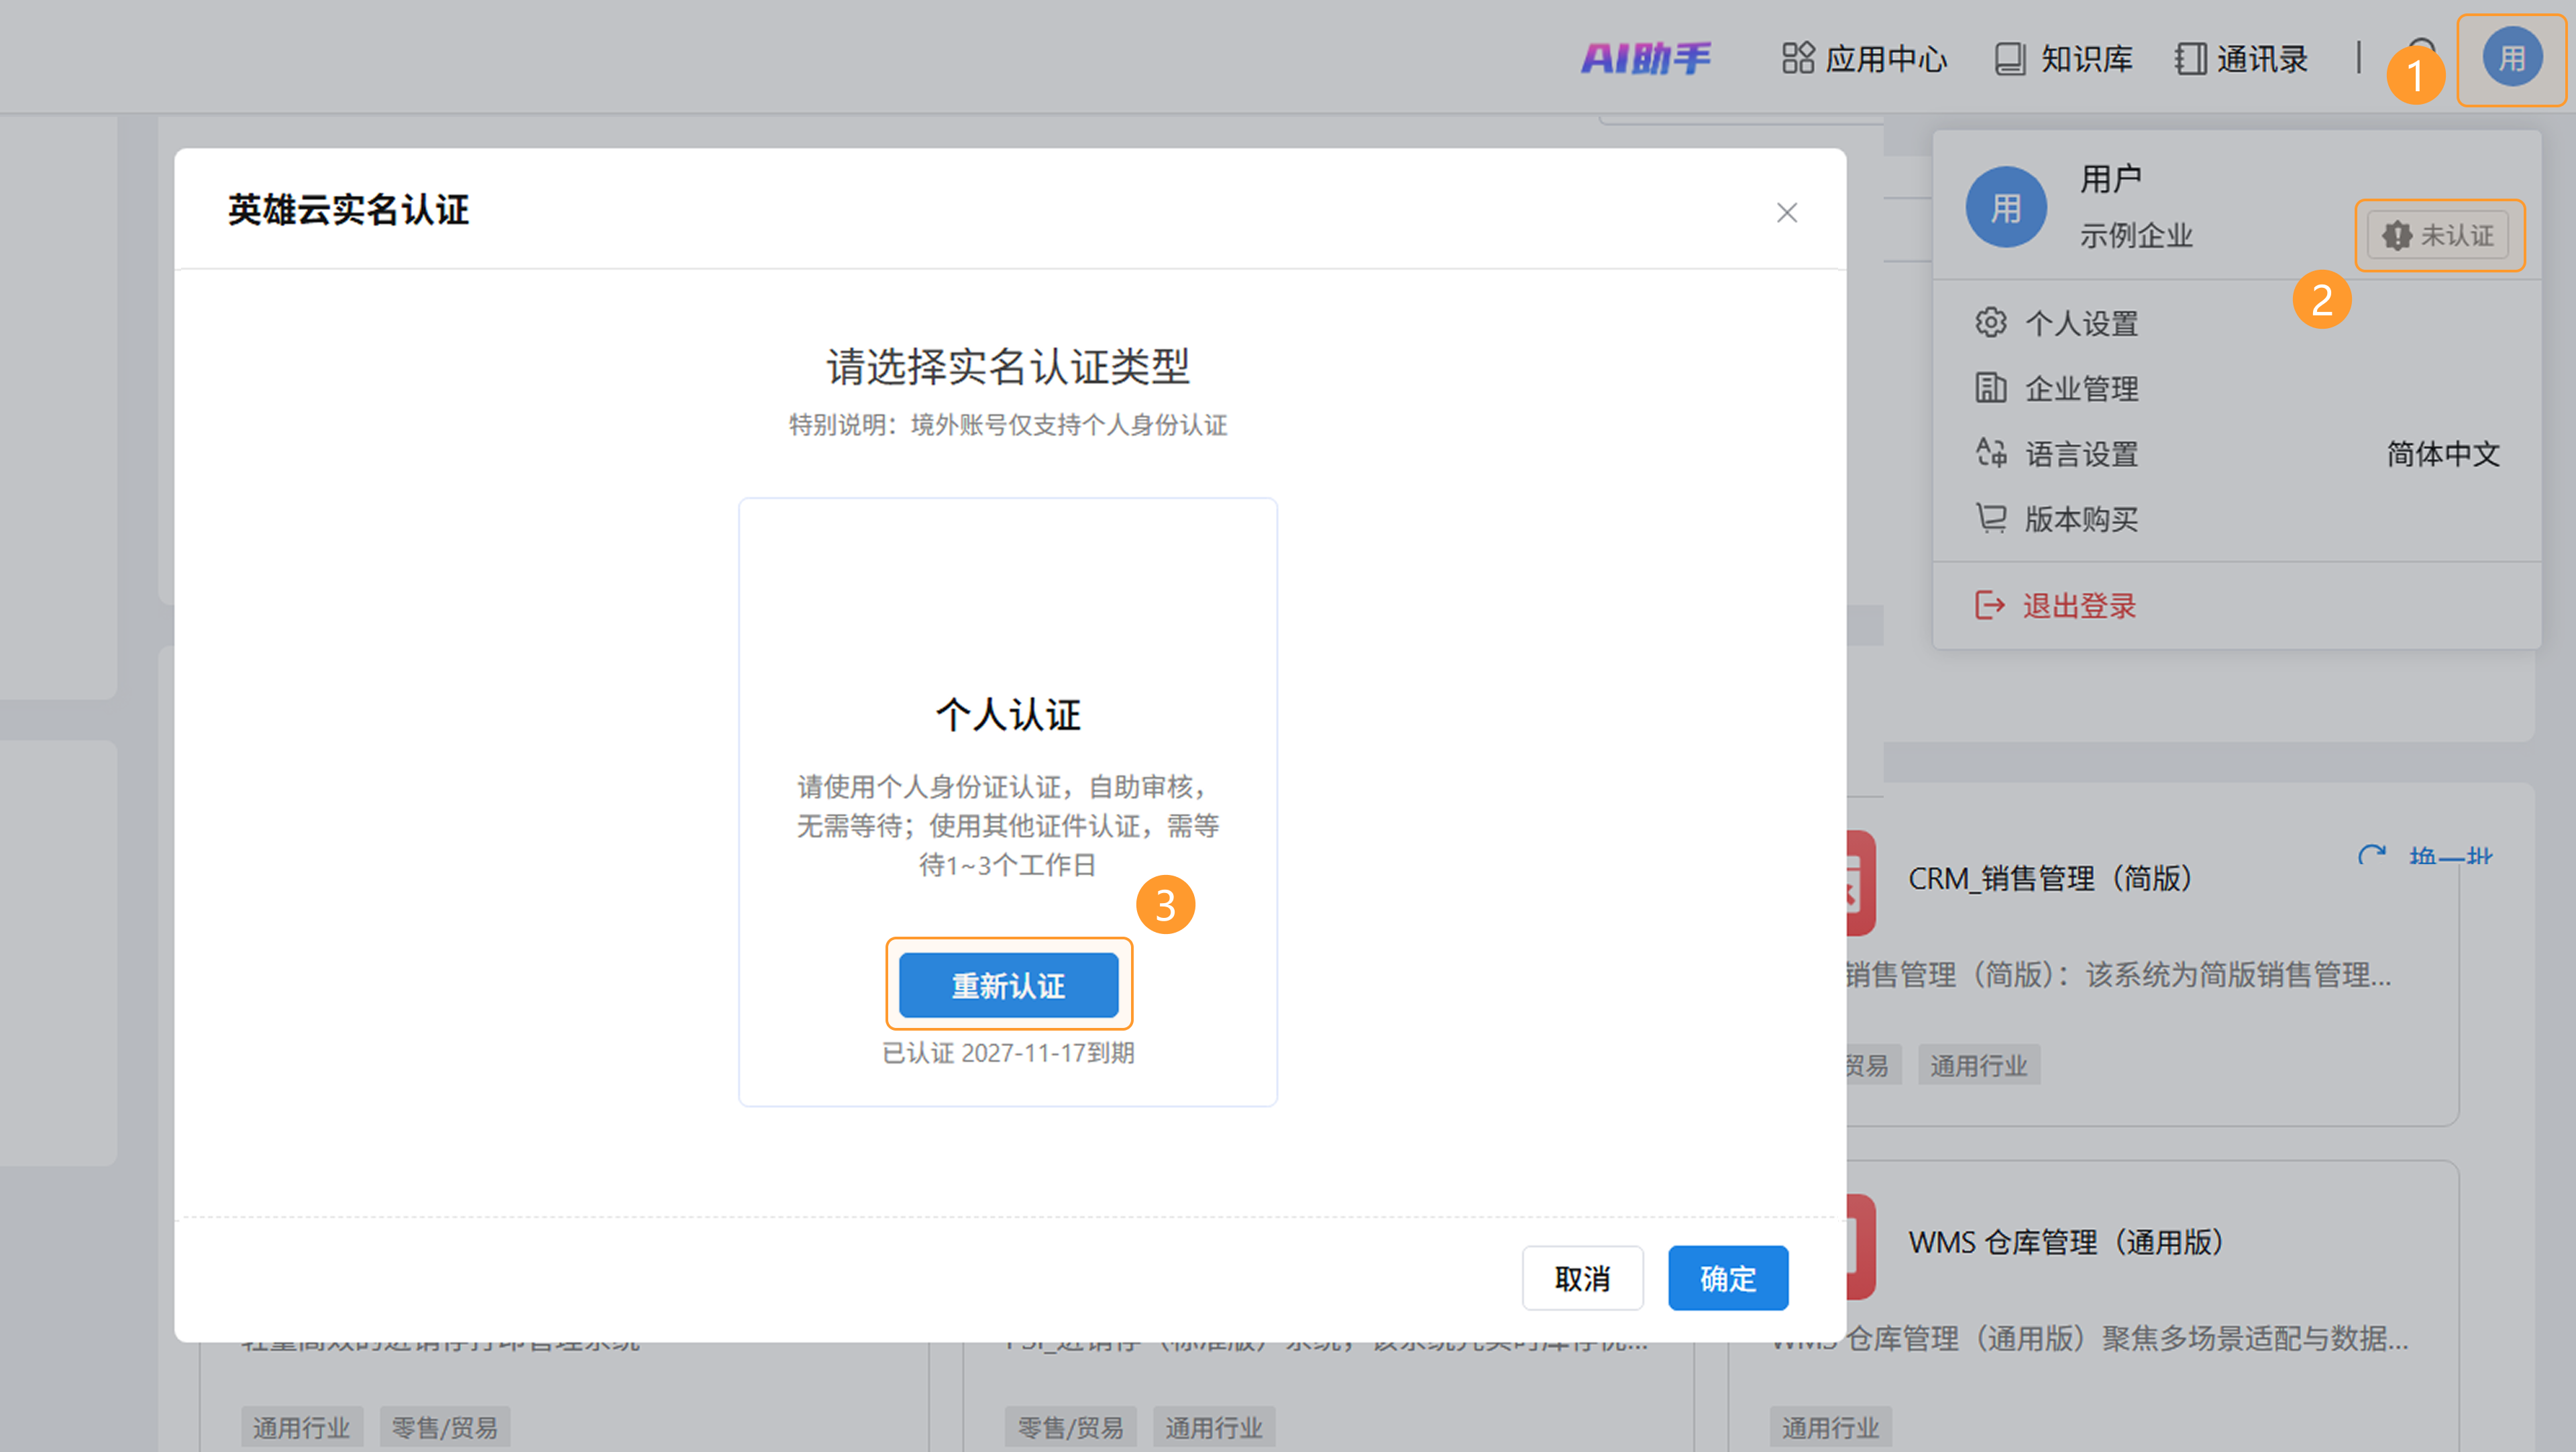Click the 未认证 status badge

pyautogui.click(x=2438, y=235)
